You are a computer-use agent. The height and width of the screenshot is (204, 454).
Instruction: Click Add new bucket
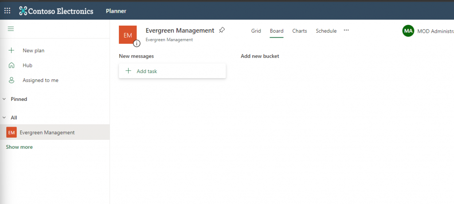(259, 56)
